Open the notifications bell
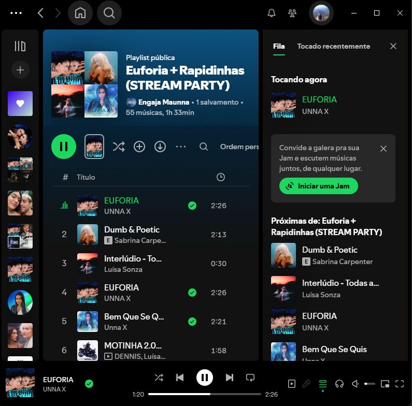The width and height of the screenshot is (412, 406). 272,13
